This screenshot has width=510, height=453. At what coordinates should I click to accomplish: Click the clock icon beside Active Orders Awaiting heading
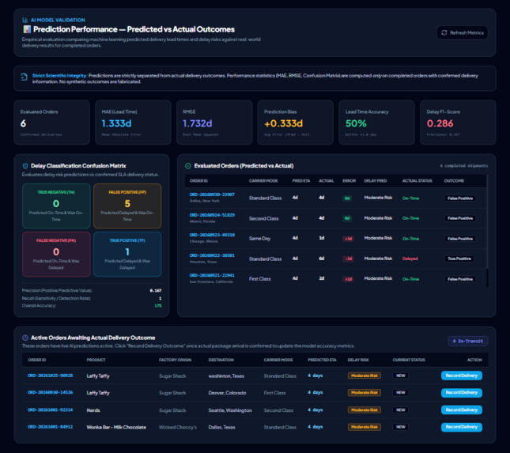25,338
